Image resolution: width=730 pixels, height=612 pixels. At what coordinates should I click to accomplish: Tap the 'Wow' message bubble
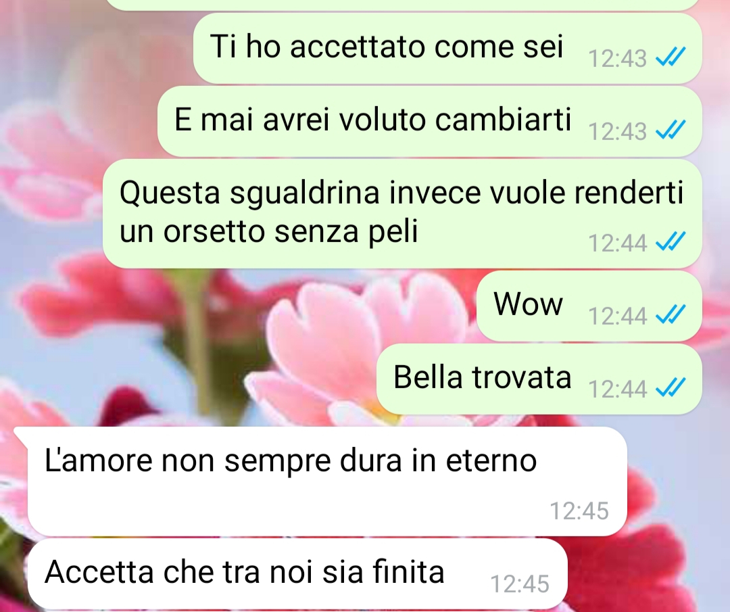click(589, 306)
